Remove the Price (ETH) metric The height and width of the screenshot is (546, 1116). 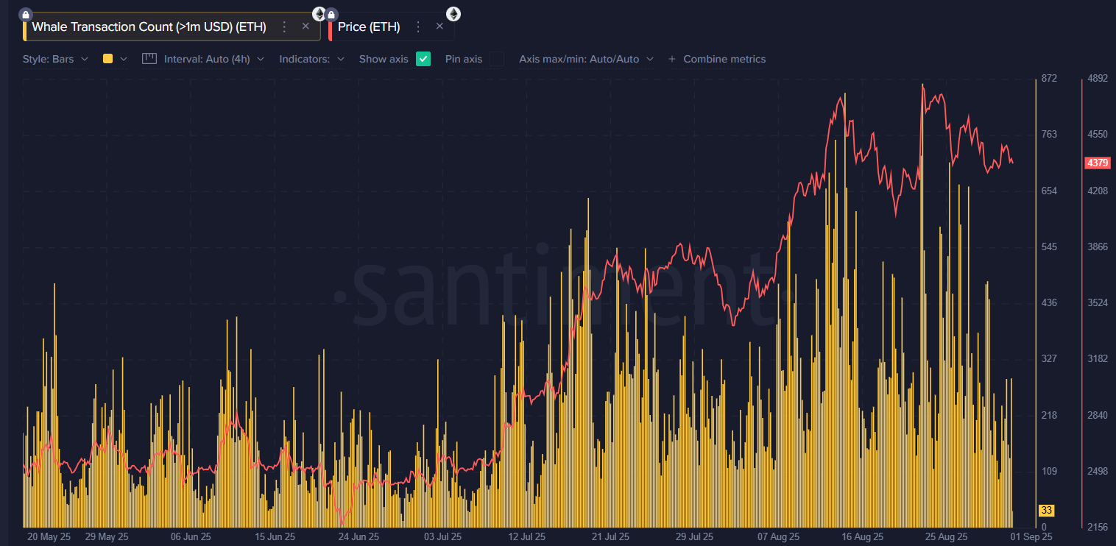(439, 26)
